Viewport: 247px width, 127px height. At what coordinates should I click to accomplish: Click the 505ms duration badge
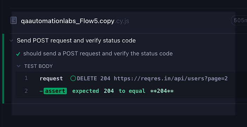click(239, 20)
